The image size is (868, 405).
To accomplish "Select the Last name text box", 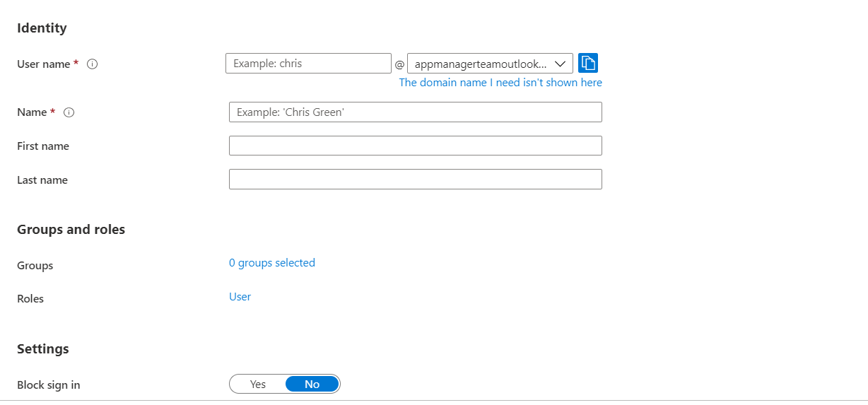I will pyautogui.click(x=415, y=180).
